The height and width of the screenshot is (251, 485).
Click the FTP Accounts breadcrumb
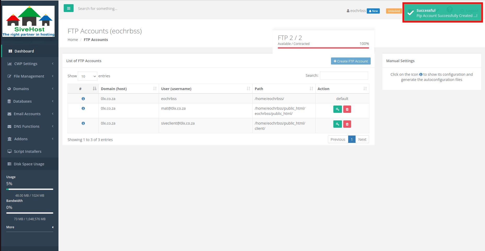96,40
